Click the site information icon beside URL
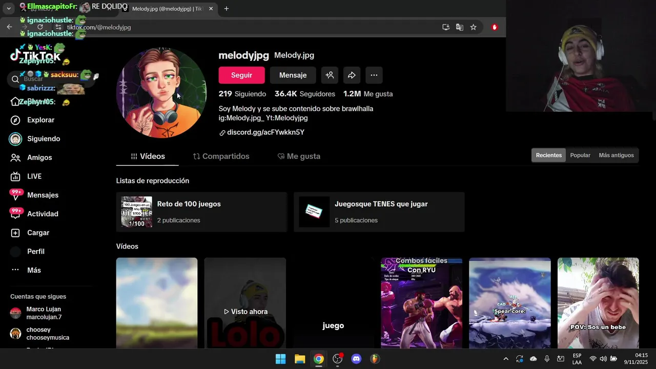 (x=58, y=27)
